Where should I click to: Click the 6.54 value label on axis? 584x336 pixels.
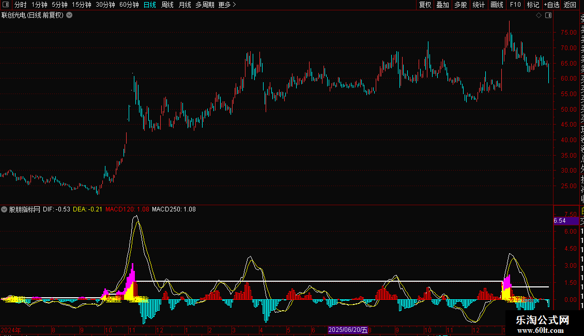560,221
